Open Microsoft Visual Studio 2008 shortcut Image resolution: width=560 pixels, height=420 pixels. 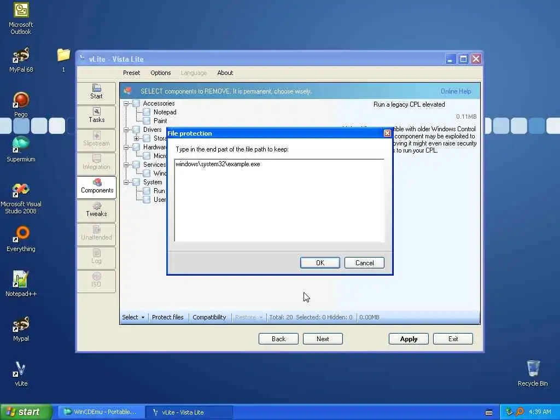[x=21, y=198]
